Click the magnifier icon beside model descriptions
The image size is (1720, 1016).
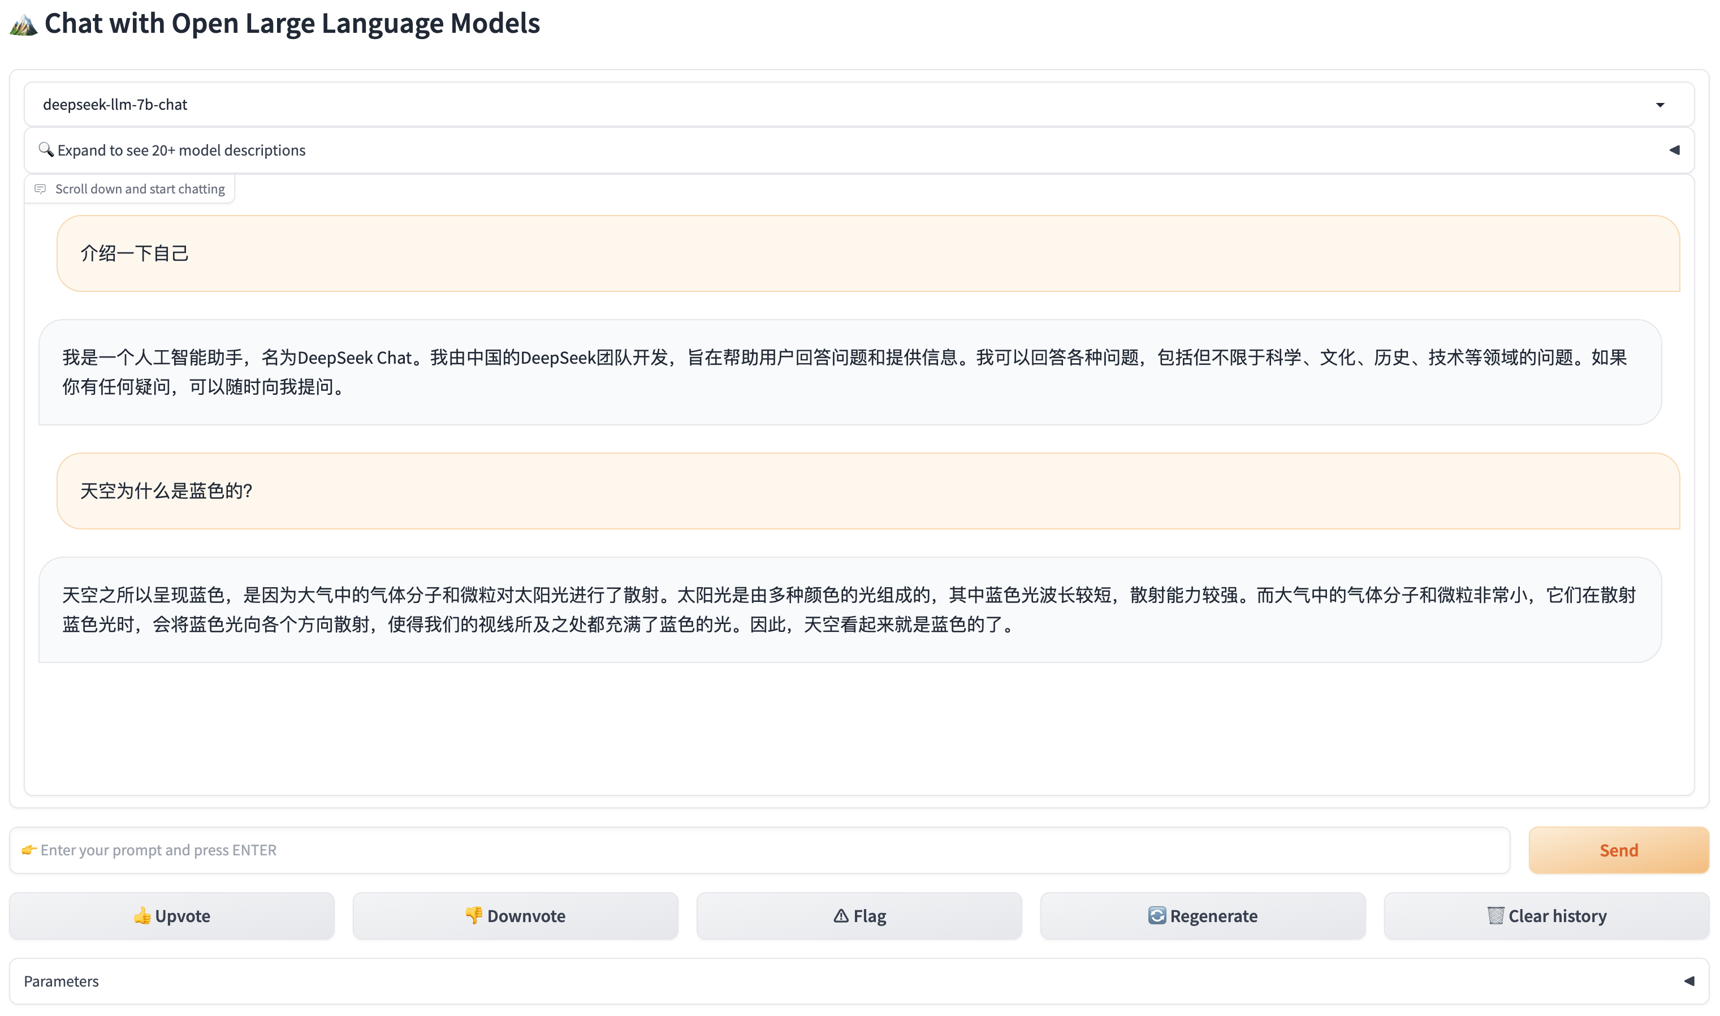[x=45, y=149]
